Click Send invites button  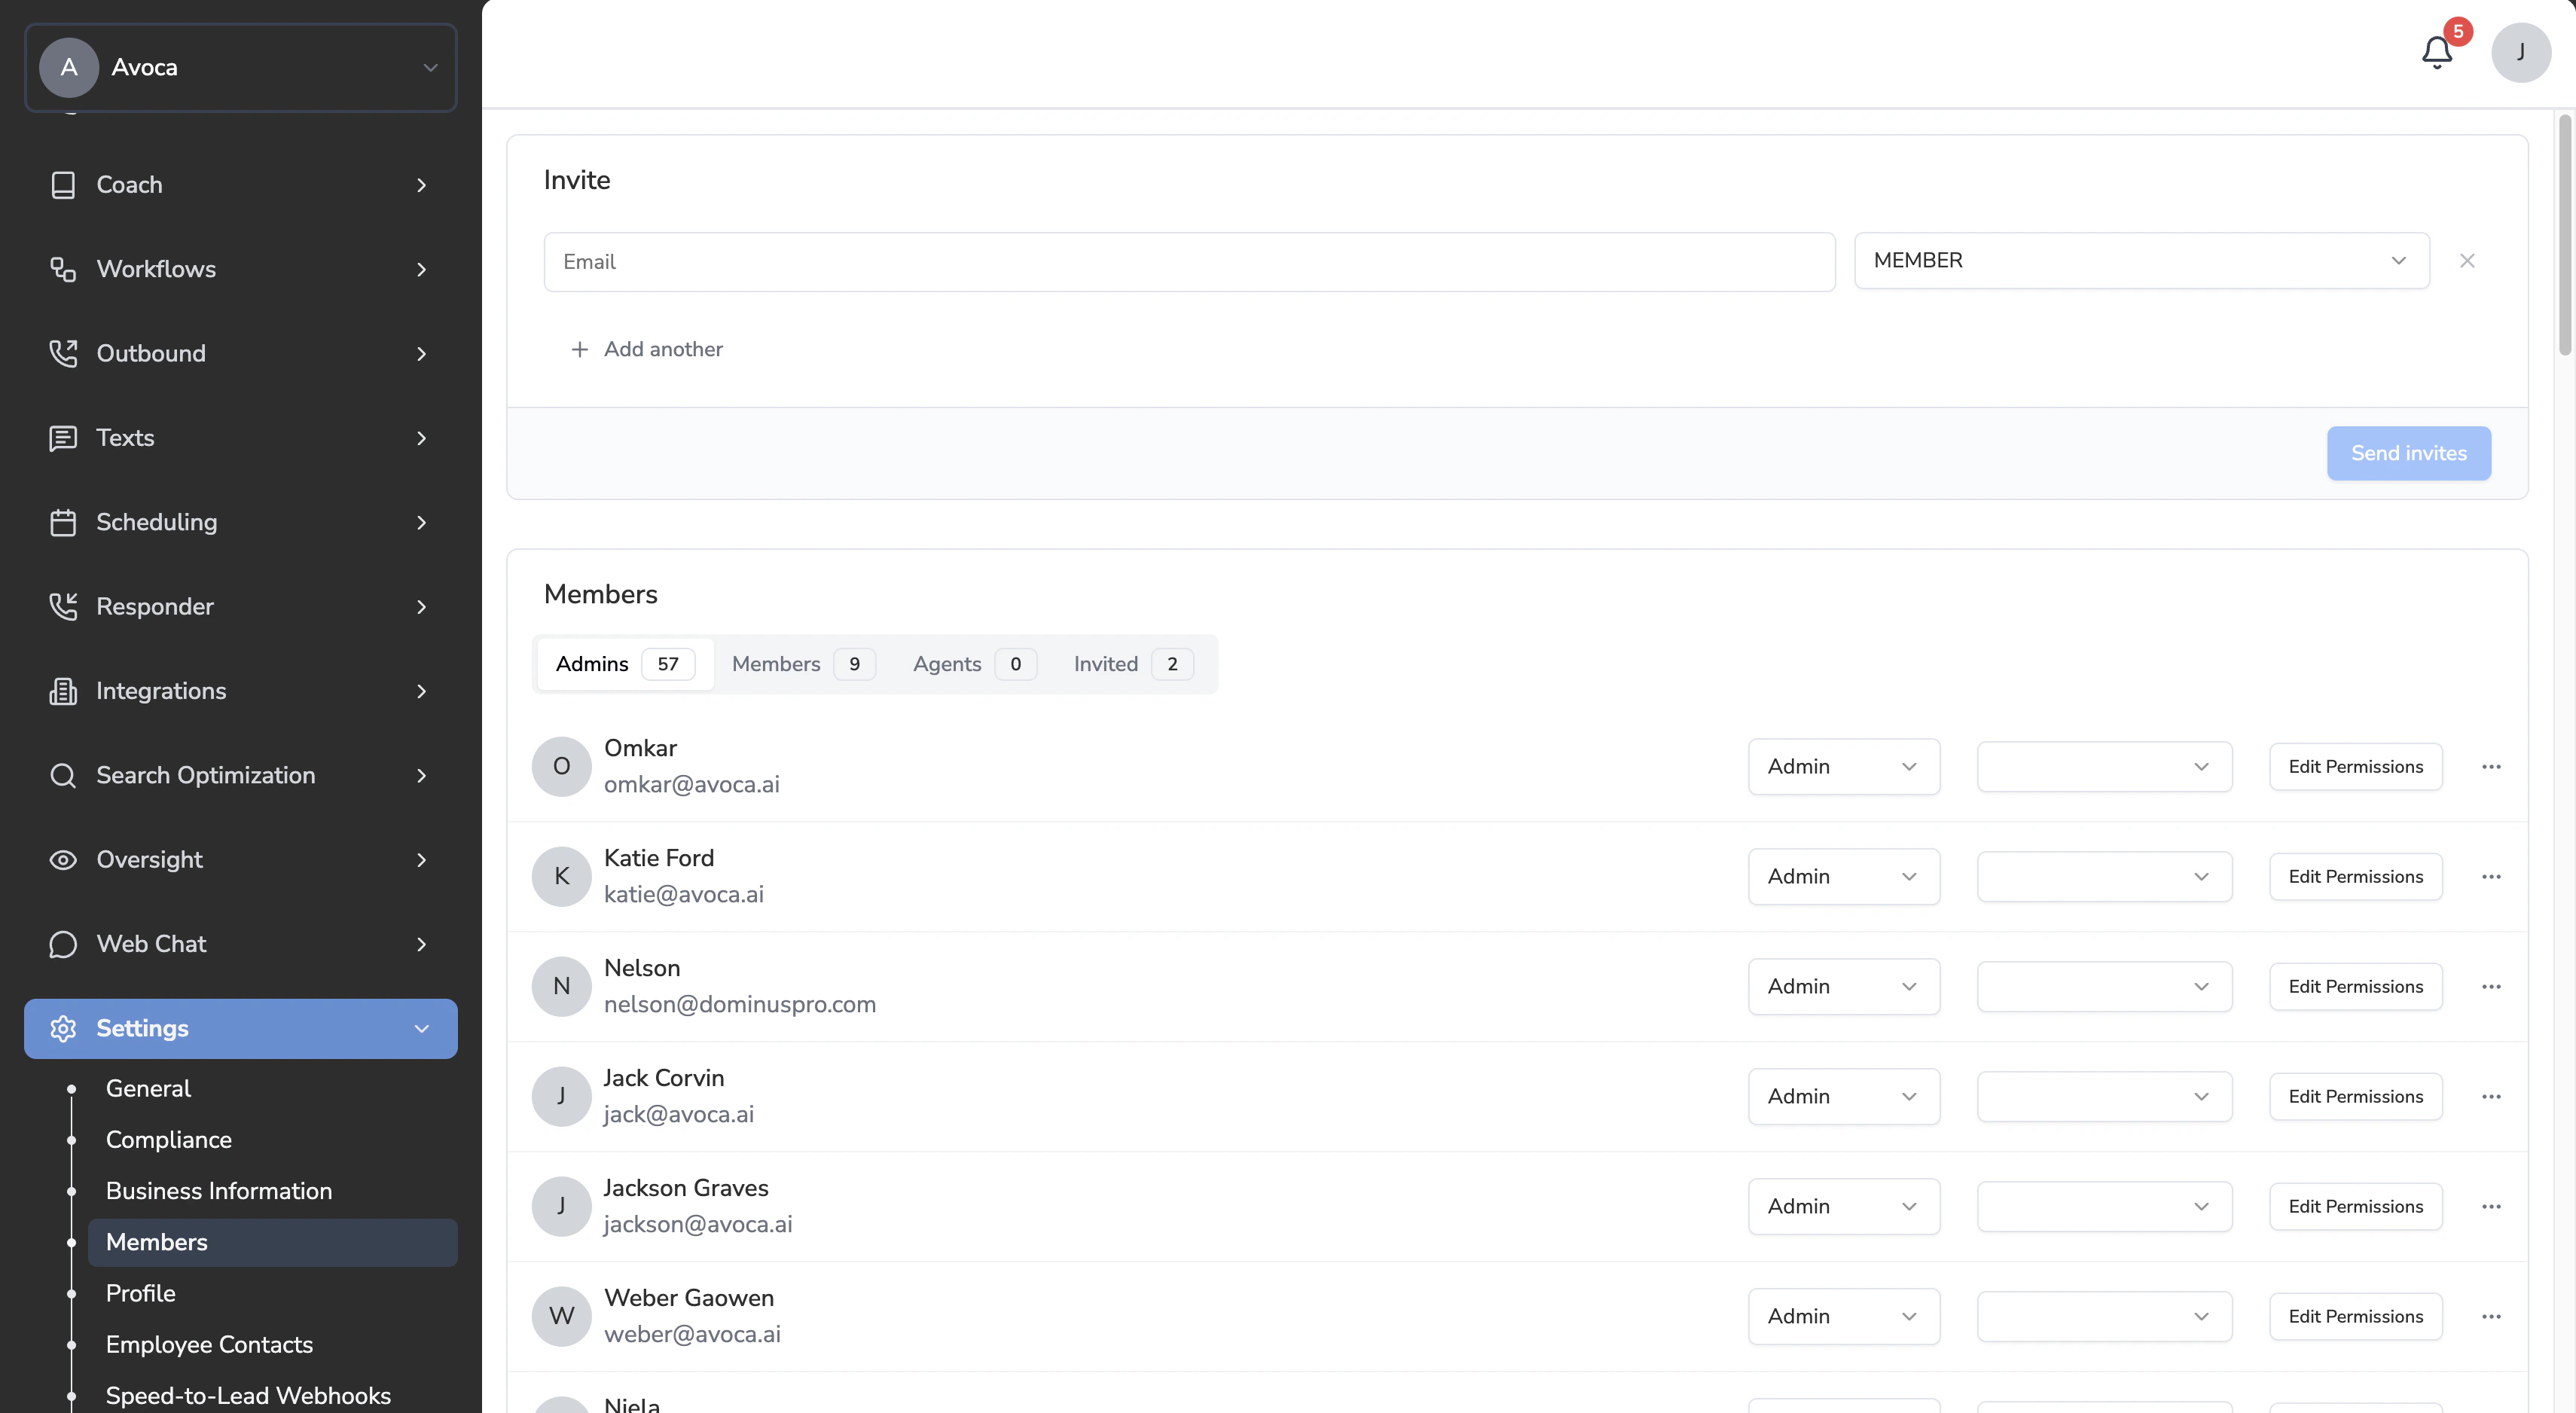coord(2408,453)
